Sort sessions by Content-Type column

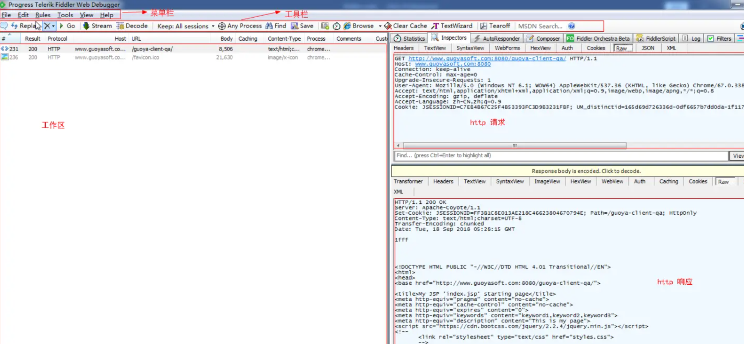(284, 39)
